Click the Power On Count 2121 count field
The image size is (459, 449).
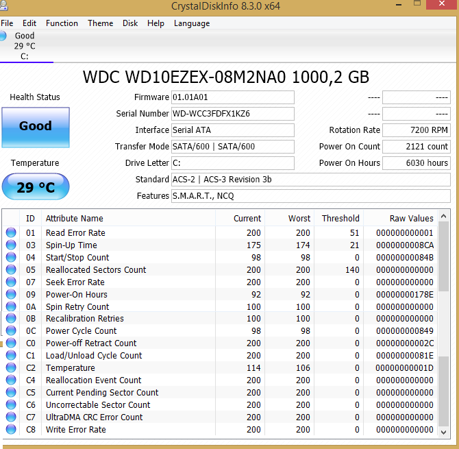416,147
